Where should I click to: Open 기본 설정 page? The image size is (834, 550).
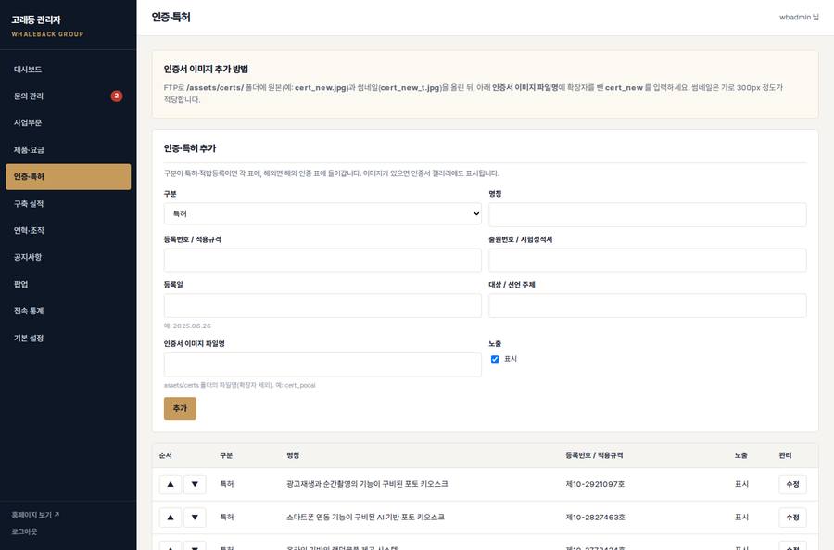click(68, 338)
